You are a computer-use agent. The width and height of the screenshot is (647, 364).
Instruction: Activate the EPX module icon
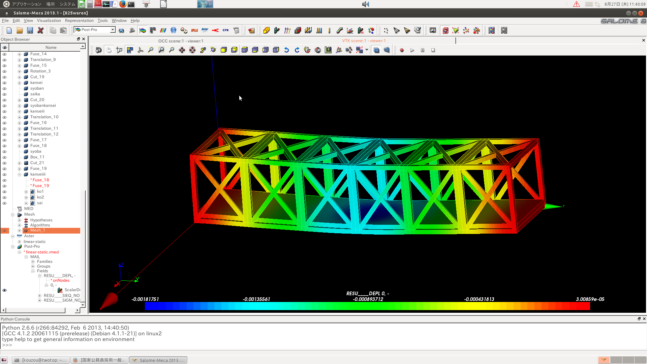coord(226,30)
